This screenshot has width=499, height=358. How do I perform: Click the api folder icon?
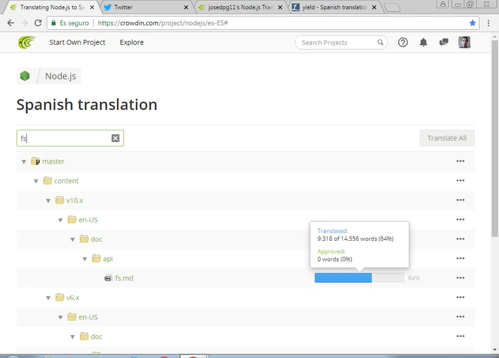pos(96,258)
